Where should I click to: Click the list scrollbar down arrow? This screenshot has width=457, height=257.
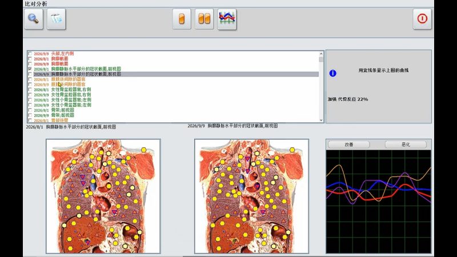tap(321, 120)
